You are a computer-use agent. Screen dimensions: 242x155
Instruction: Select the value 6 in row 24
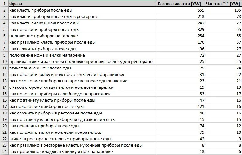(240, 152)
